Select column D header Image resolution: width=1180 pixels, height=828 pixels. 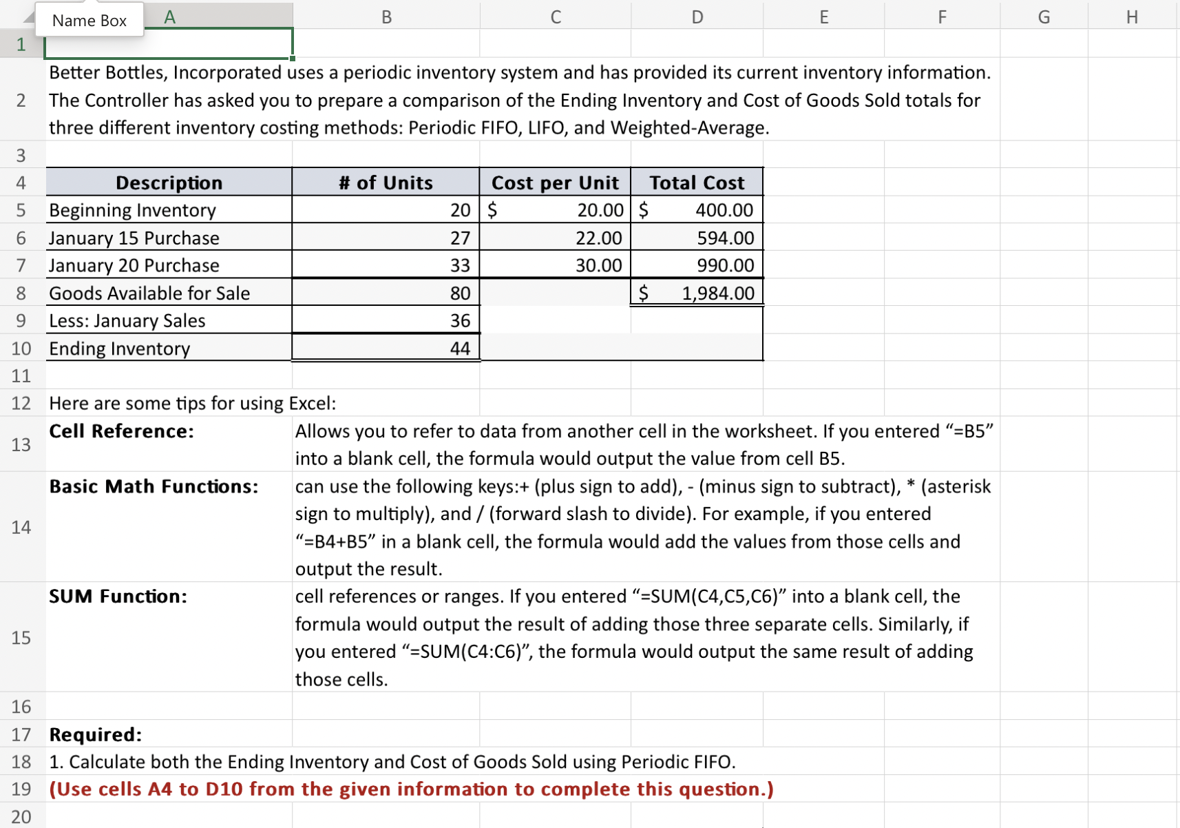pyautogui.click(x=697, y=17)
